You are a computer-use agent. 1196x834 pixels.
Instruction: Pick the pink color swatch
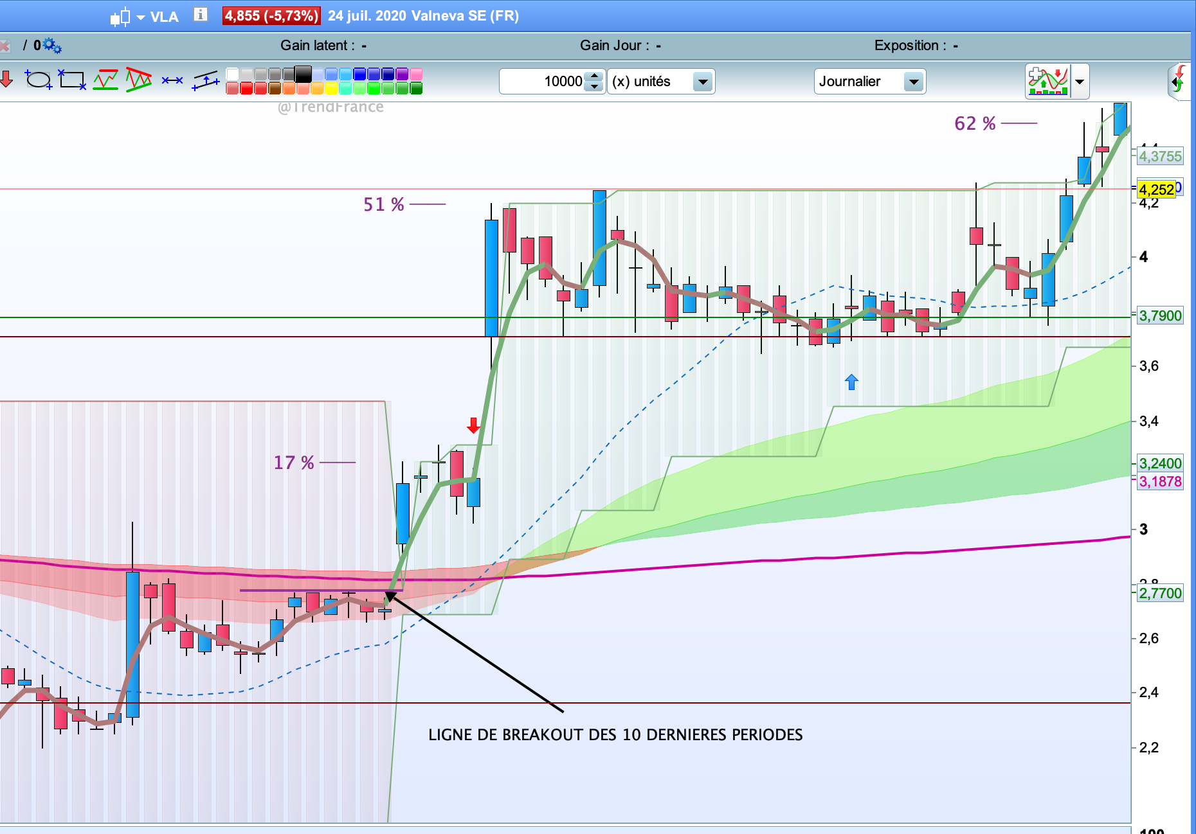417,74
